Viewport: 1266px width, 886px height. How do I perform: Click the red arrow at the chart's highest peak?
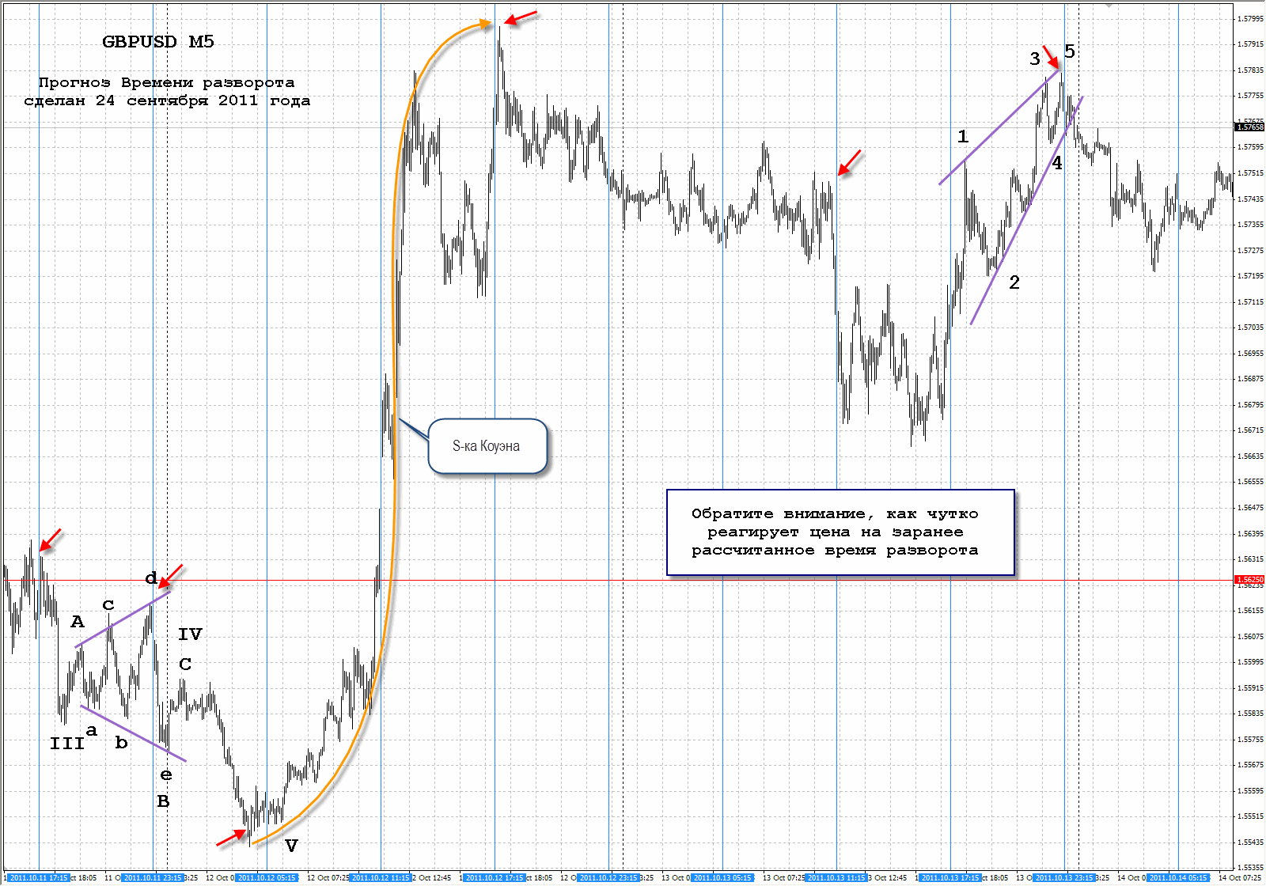[x=520, y=18]
